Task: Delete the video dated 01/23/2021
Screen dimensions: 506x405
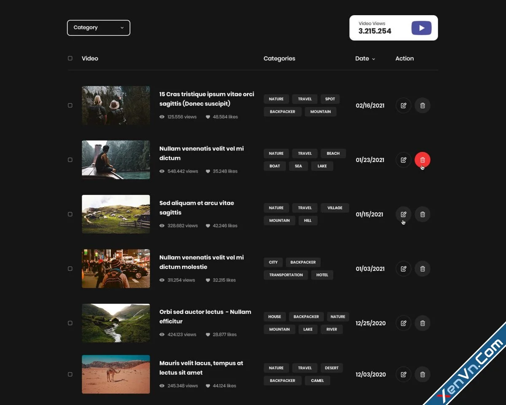Action: point(422,160)
